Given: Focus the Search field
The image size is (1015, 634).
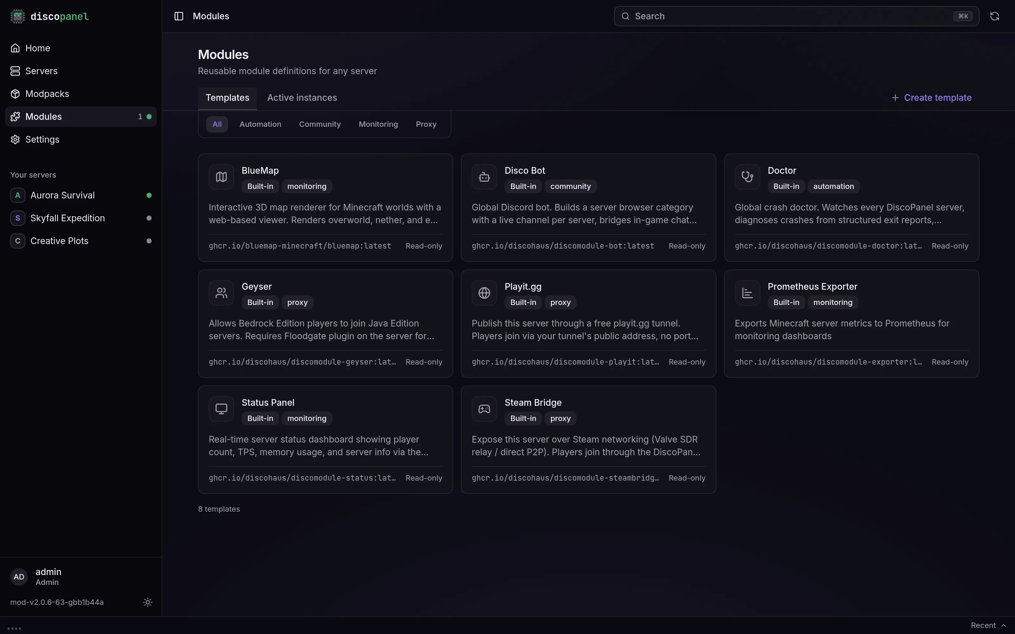Looking at the screenshot, I should tap(796, 16).
